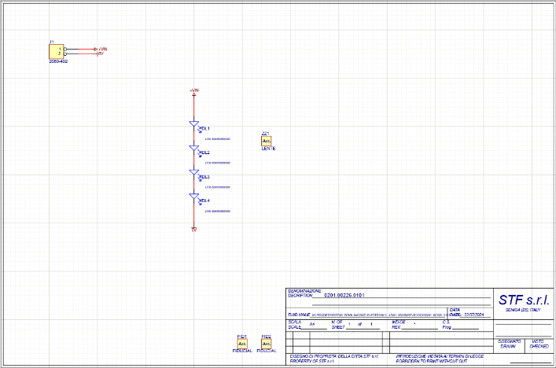The width and height of the screenshot is (556, 368).
Task: Click the INDICE REV. label
Action: [399, 325]
